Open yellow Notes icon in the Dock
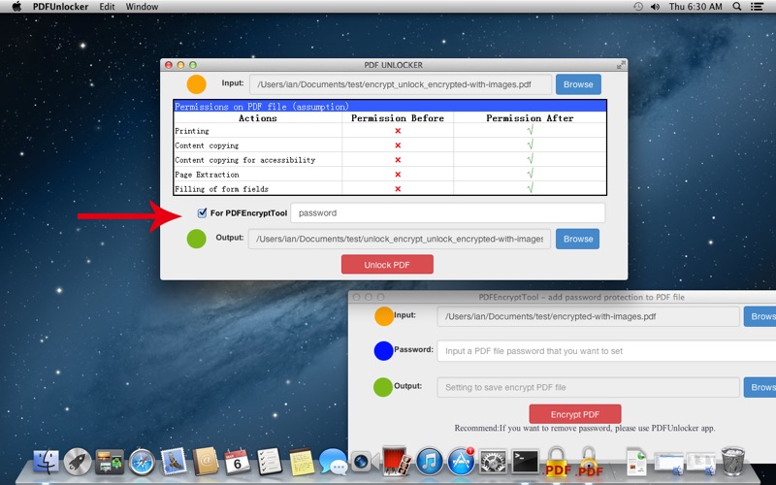Viewport: 776px width, 485px height. click(302, 462)
